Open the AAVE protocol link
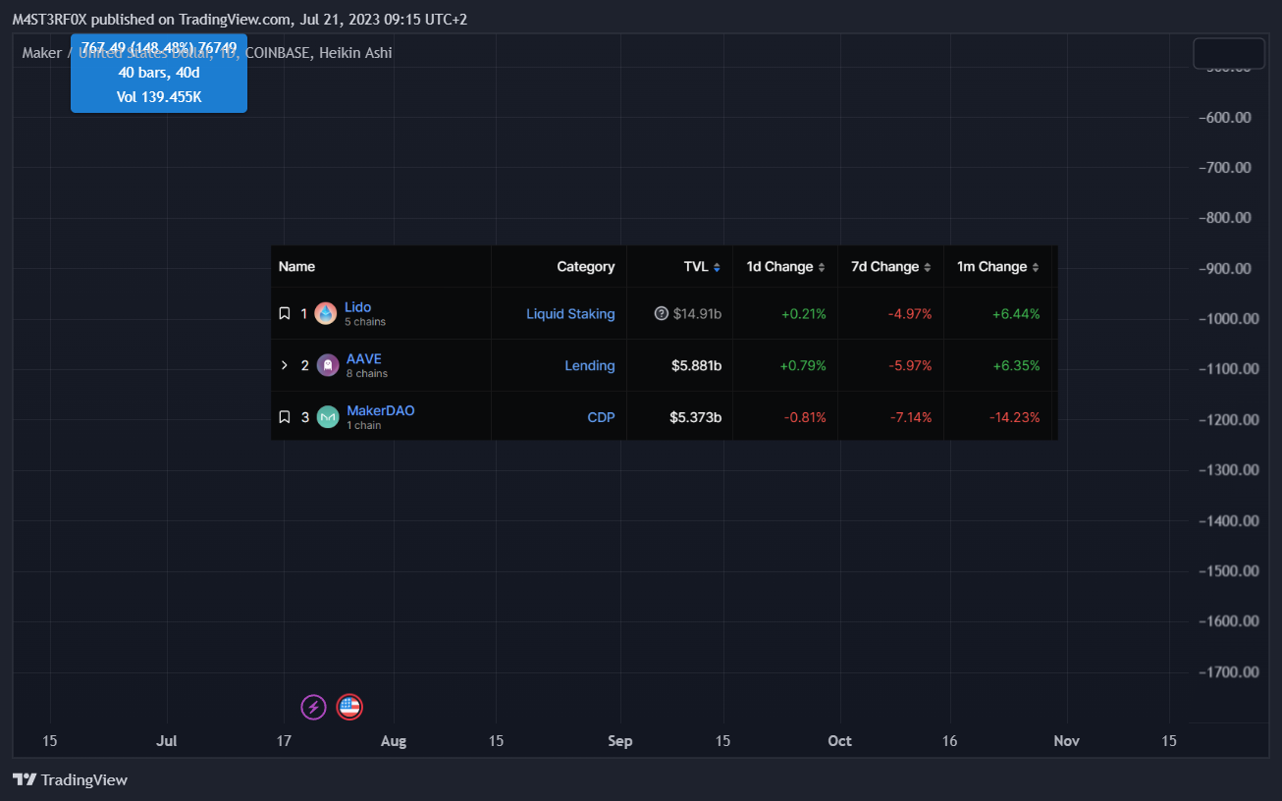The image size is (1282, 801). click(364, 359)
